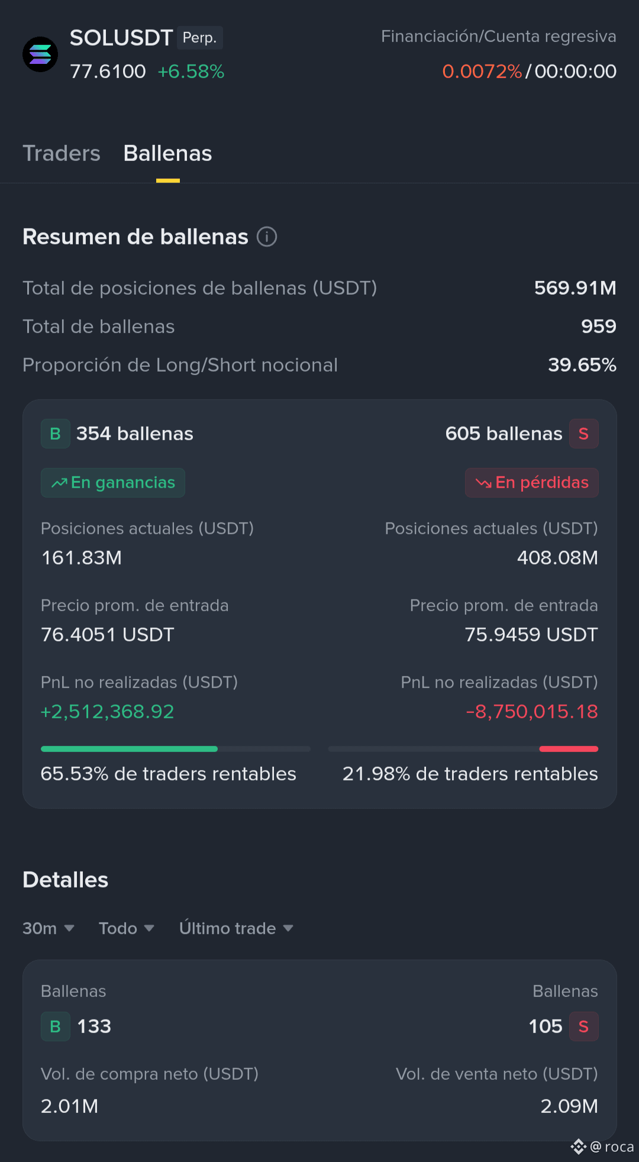Expand the Último trade sort dropdown
639x1162 pixels.
click(x=237, y=928)
